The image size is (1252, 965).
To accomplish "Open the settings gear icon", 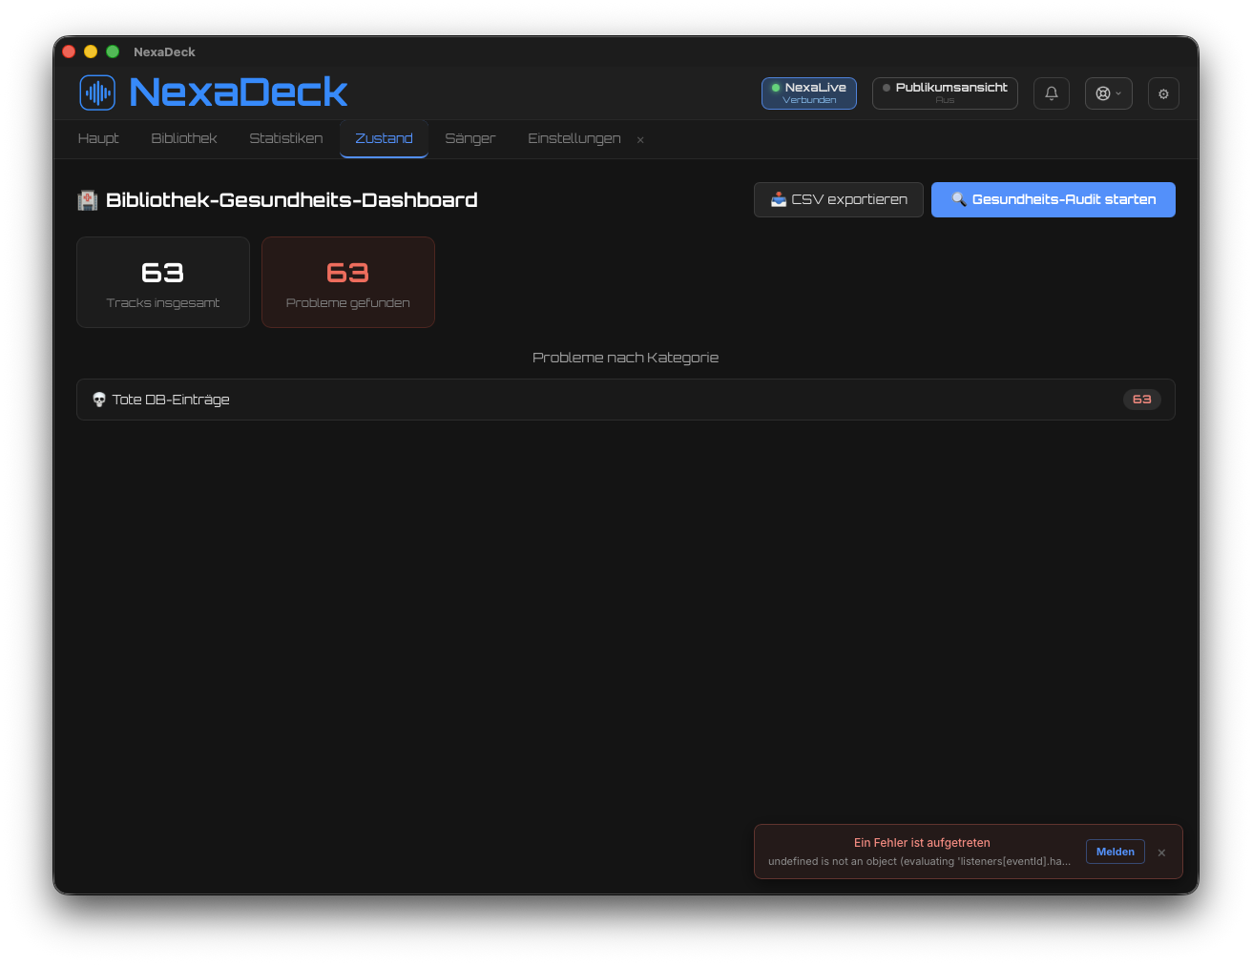I will 1163,93.
